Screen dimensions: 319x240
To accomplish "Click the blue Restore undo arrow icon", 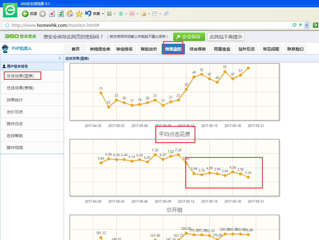I will pos(88,13).
